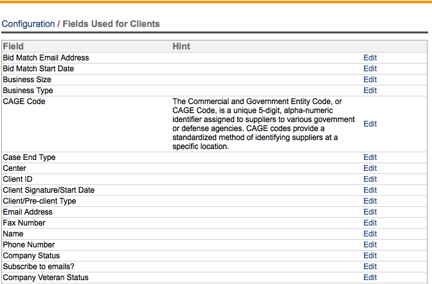The image size is (432, 284).
Task: Open Edit for Case End Type
Action: [x=370, y=157]
